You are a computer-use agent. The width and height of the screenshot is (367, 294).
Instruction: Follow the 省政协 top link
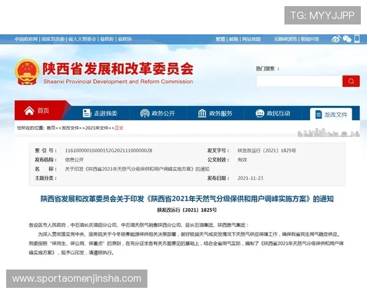click(x=125, y=39)
